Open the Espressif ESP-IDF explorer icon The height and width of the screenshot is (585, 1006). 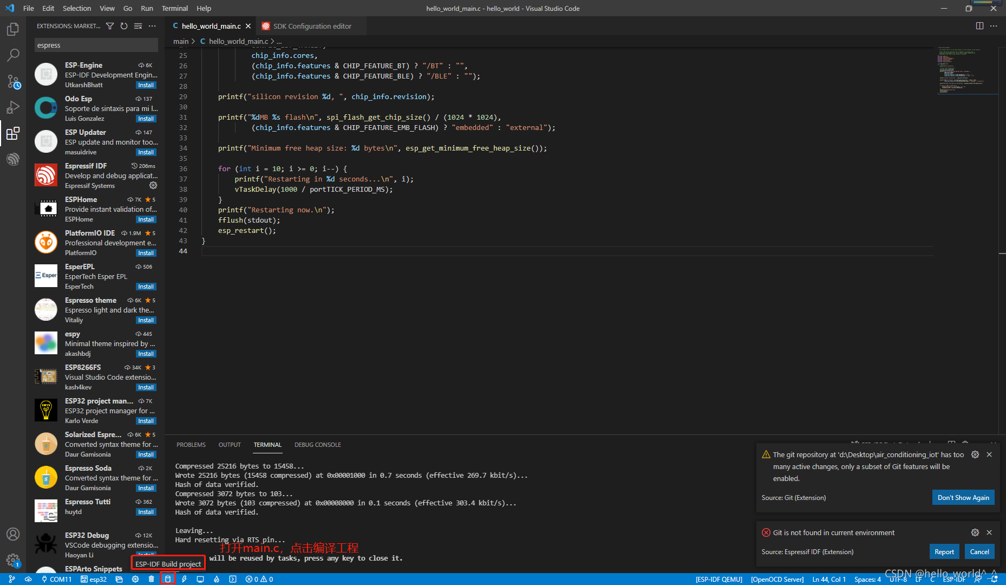tap(13, 159)
